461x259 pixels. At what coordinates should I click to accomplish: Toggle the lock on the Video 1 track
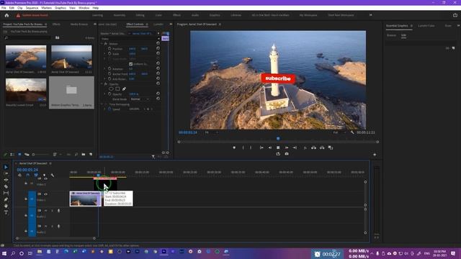26,199
